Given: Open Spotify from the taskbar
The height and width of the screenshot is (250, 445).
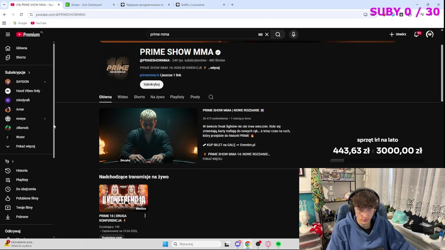Looking at the screenshot, I should (278, 244).
